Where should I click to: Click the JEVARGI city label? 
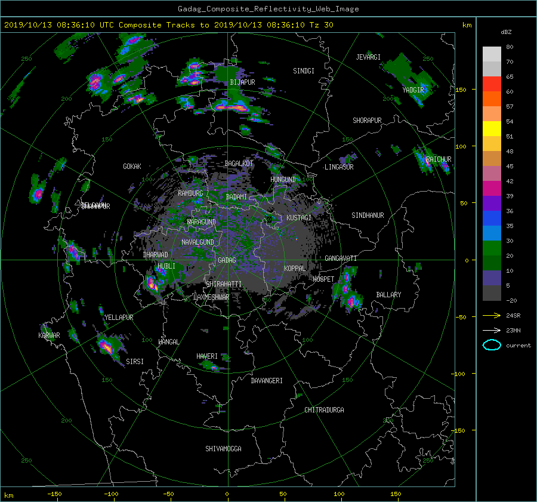click(368, 57)
